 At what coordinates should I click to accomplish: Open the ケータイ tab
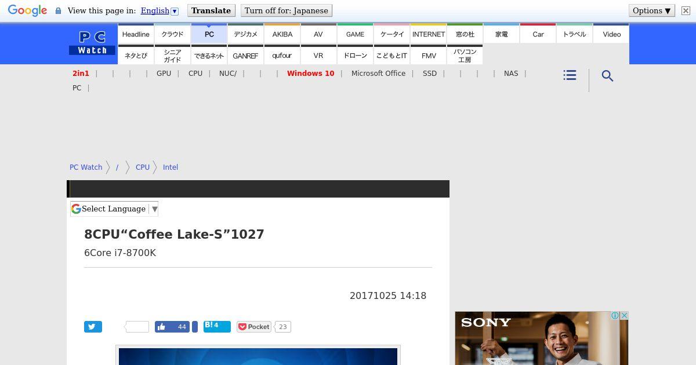(392, 34)
